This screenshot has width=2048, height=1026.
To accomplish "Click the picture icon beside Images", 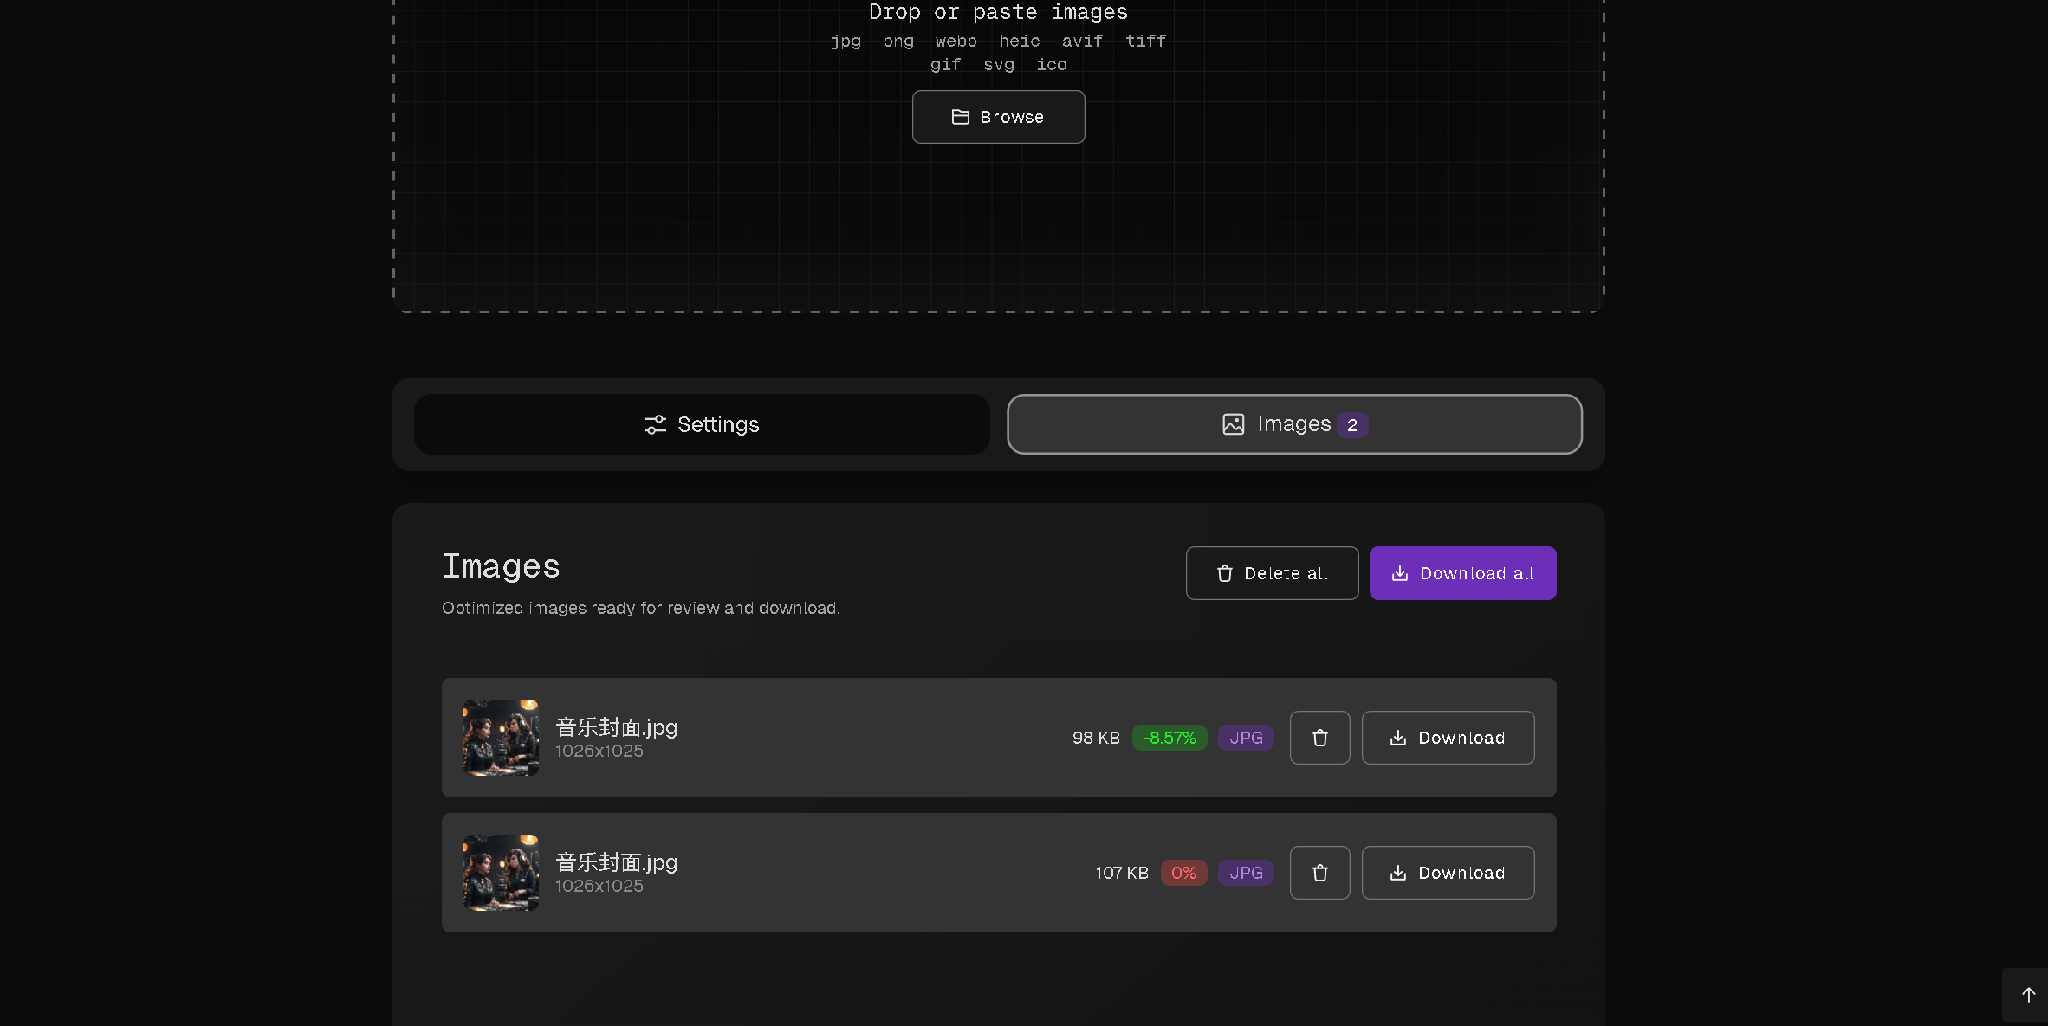I will click(1233, 424).
